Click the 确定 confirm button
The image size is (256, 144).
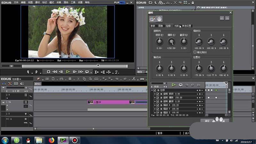207,121
